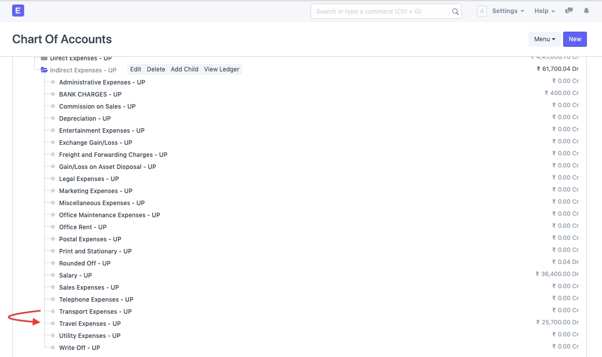The height and width of the screenshot is (357, 602).
Task: Click the New button
Action: click(x=575, y=39)
